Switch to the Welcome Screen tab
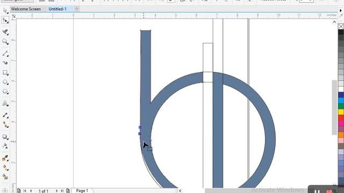The height and width of the screenshot is (193, 344). pyautogui.click(x=26, y=9)
